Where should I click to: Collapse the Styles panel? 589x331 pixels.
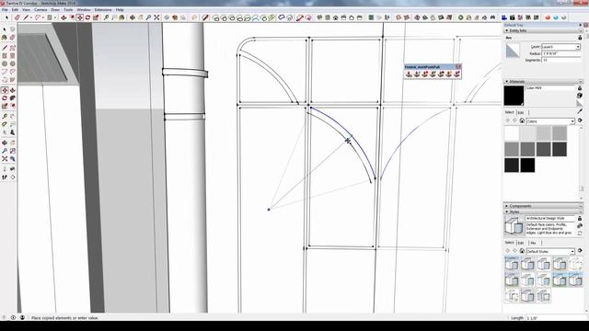pos(507,211)
